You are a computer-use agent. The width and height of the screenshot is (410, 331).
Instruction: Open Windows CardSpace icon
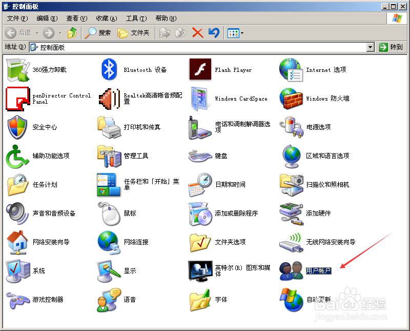pyautogui.click(x=199, y=99)
